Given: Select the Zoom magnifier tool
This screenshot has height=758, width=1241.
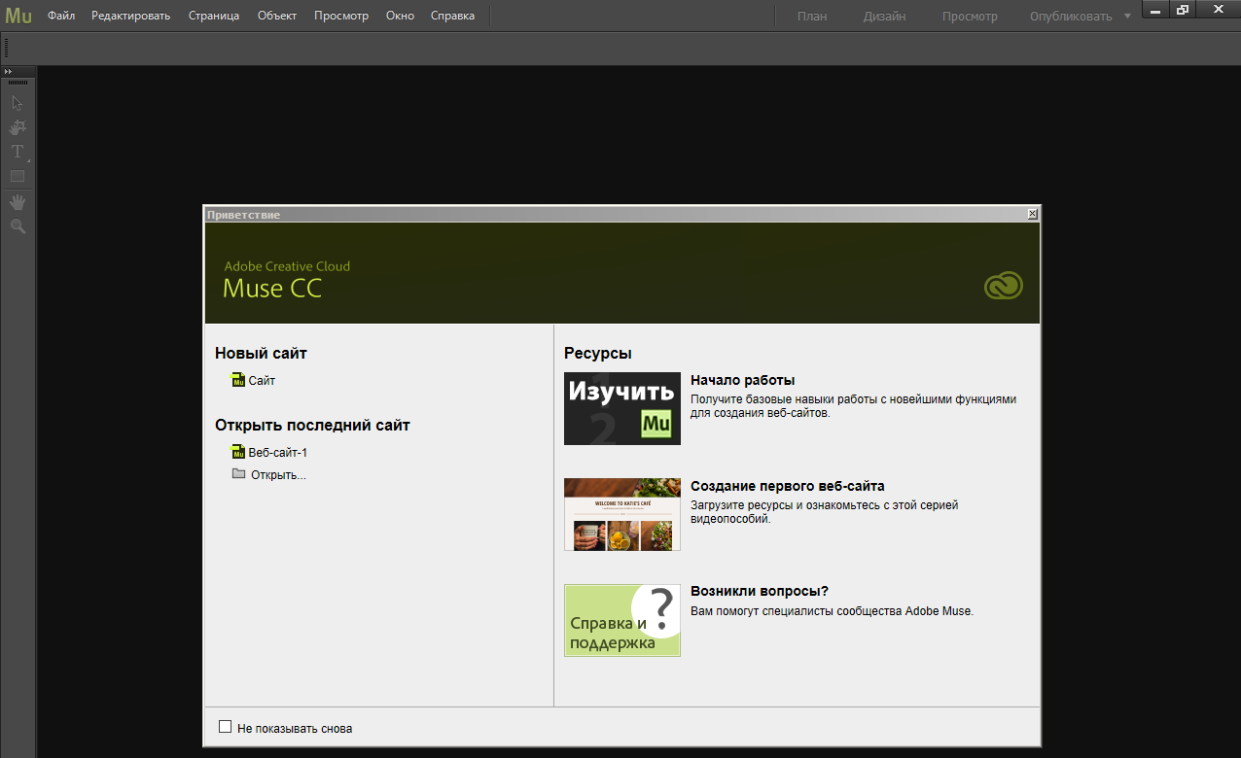Looking at the screenshot, I should (x=18, y=225).
